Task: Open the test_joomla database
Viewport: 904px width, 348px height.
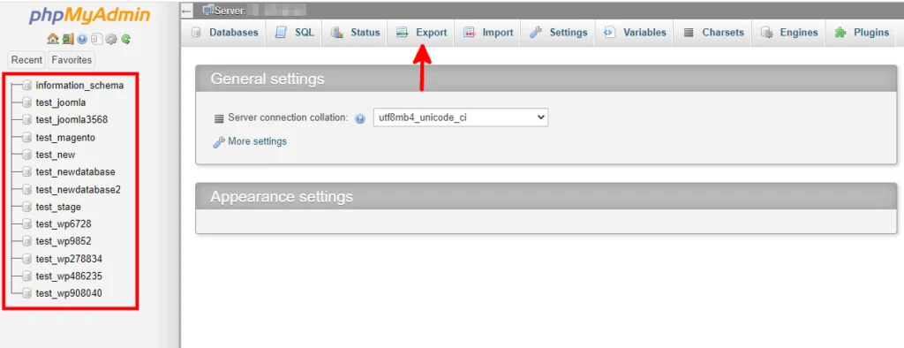Action: (61, 102)
